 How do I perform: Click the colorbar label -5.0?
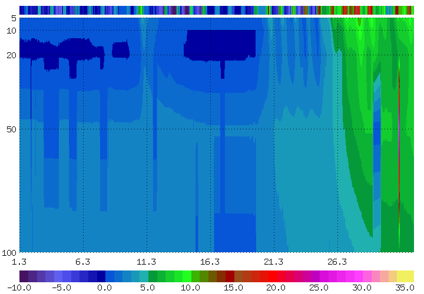pos(61,288)
